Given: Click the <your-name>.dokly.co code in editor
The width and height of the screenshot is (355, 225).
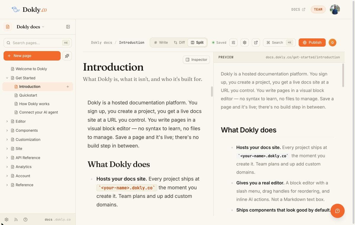Looking at the screenshot, I should pos(127,187).
